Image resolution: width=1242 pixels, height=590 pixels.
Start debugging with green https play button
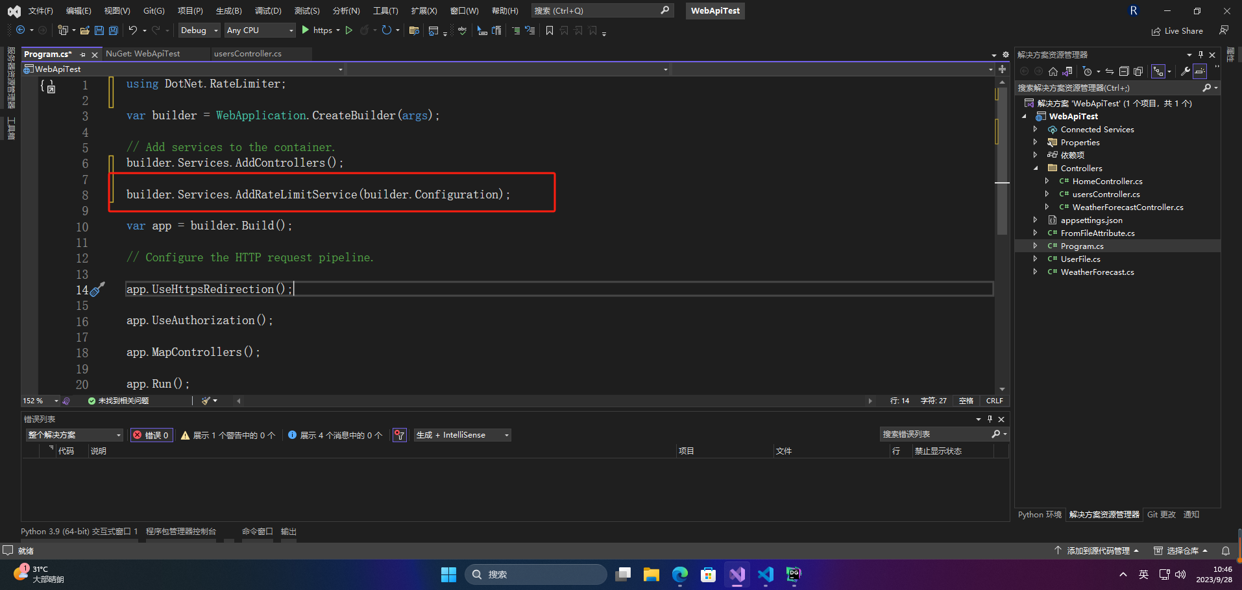pyautogui.click(x=305, y=30)
